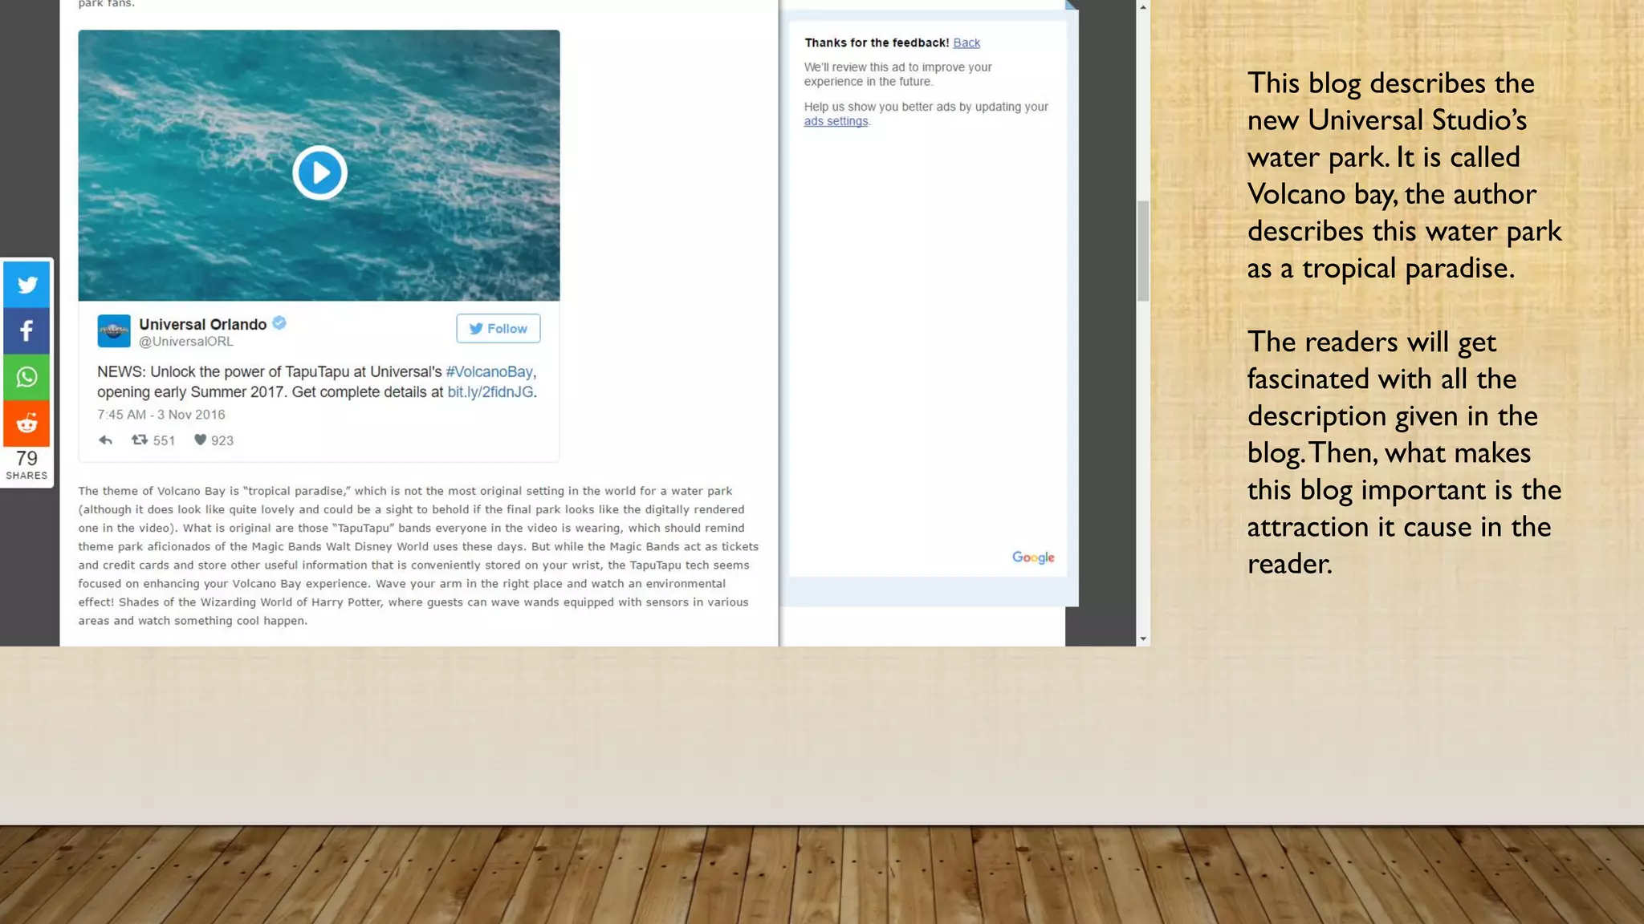1644x924 pixels.
Task: Open the @UniversalORL handle
Action: coord(186,342)
